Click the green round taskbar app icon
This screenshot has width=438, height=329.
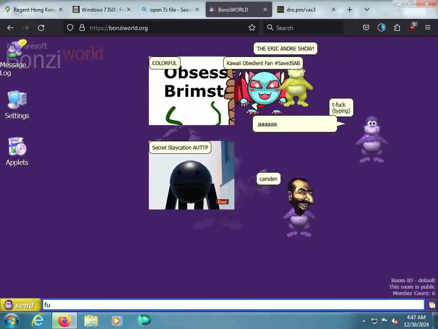pos(144,320)
